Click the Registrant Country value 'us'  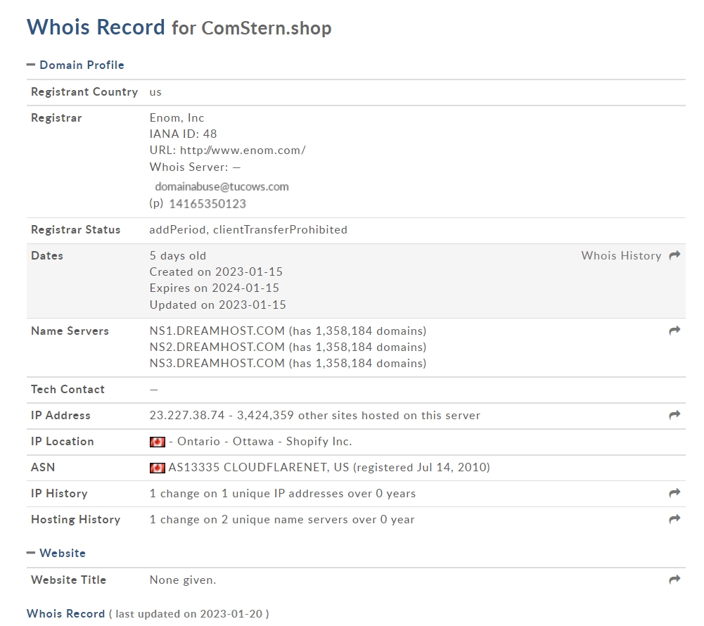[x=155, y=92]
